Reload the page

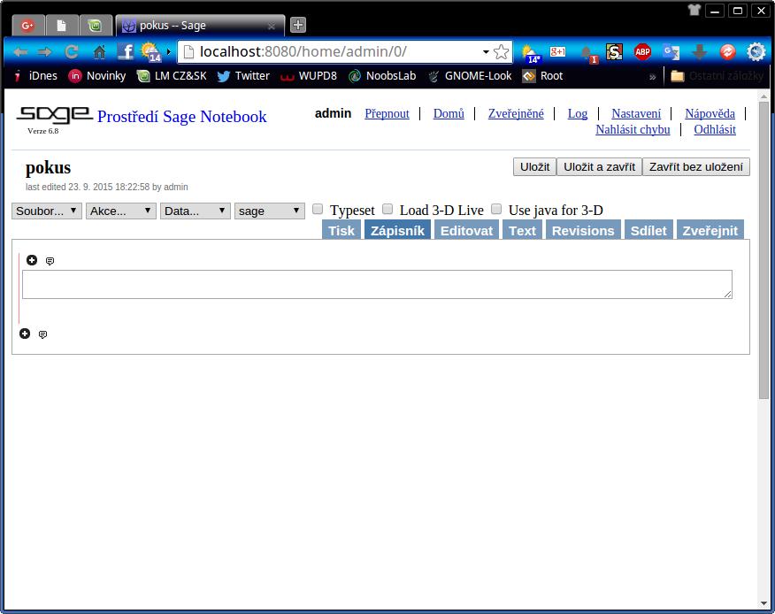(73, 52)
